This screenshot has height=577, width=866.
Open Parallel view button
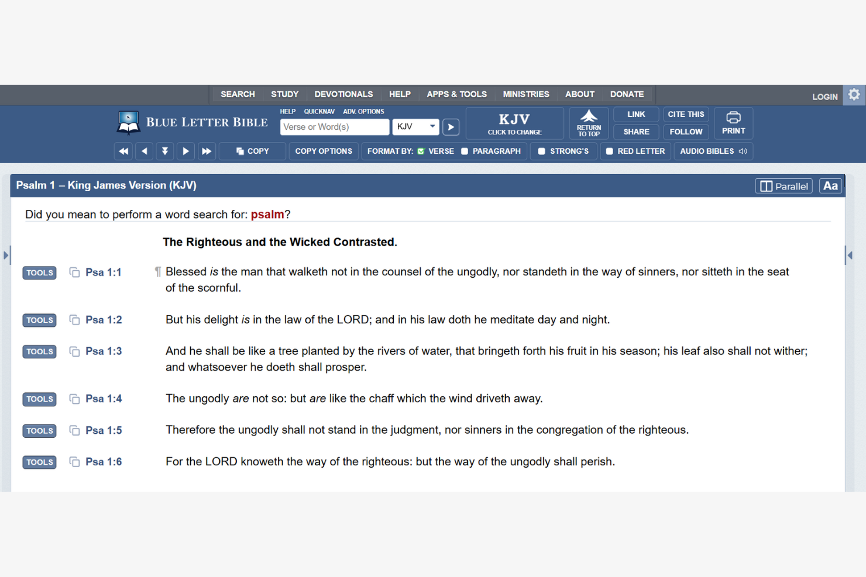click(783, 186)
